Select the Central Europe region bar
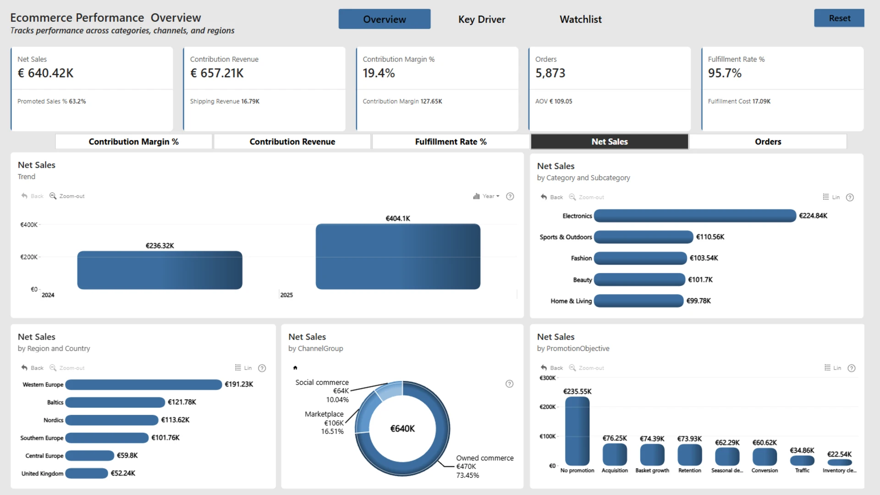880x495 pixels. 90,456
